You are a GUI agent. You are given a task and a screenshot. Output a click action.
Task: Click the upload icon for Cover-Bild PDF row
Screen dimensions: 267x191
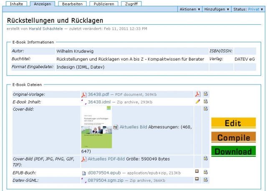click(206, 159)
